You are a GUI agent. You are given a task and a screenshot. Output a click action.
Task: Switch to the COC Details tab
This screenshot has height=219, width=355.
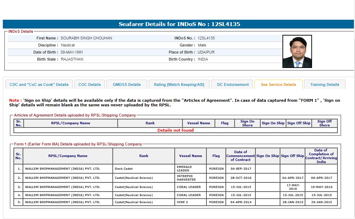(89, 85)
